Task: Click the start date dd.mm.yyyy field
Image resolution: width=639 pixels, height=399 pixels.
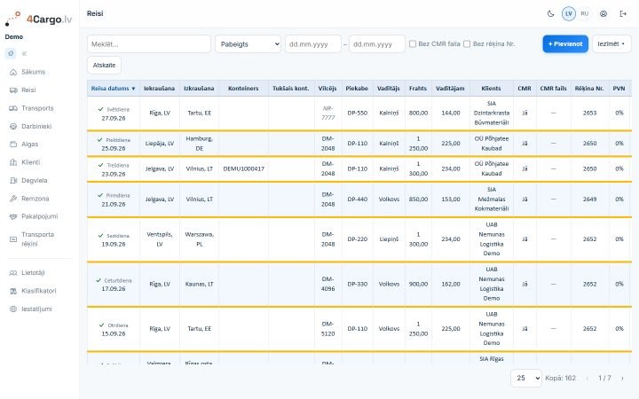Action: (313, 44)
